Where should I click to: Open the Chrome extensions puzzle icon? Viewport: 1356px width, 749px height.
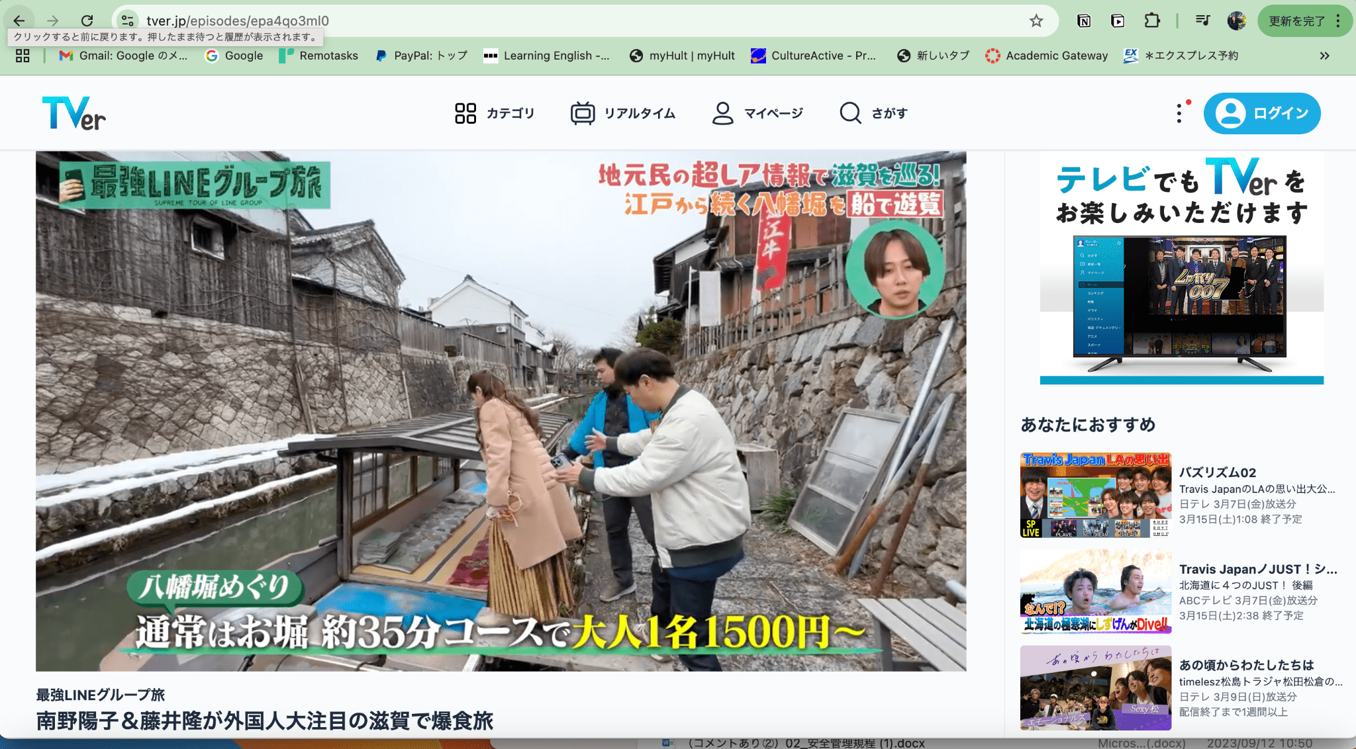pos(1152,21)
